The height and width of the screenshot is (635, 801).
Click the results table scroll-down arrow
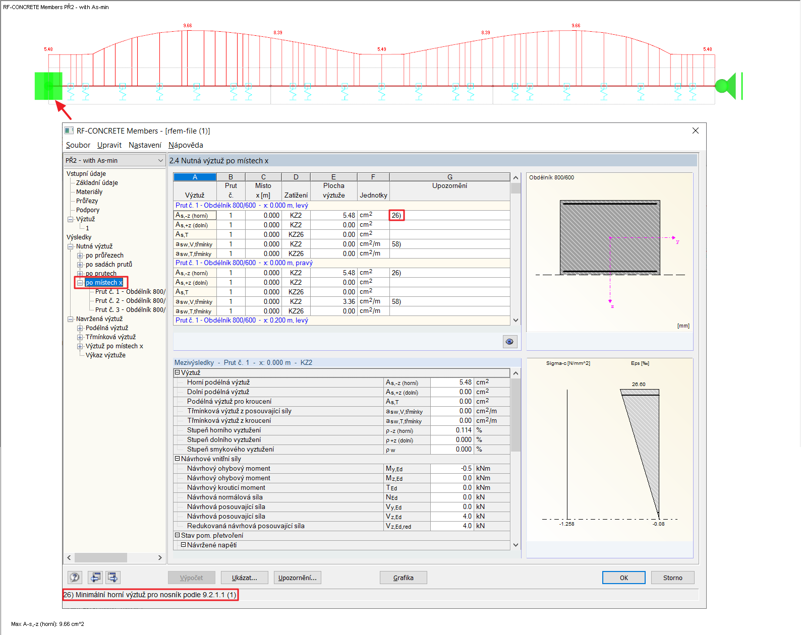[516, 320]
